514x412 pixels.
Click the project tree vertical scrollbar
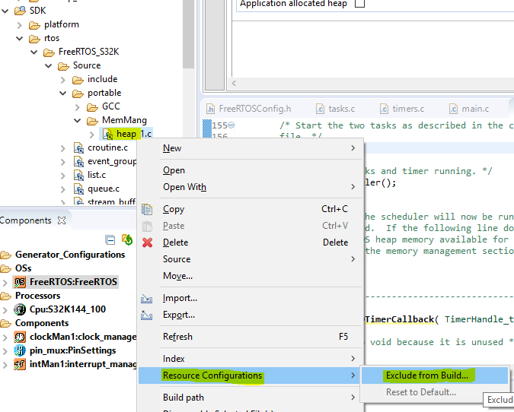[x=189, y=34]
